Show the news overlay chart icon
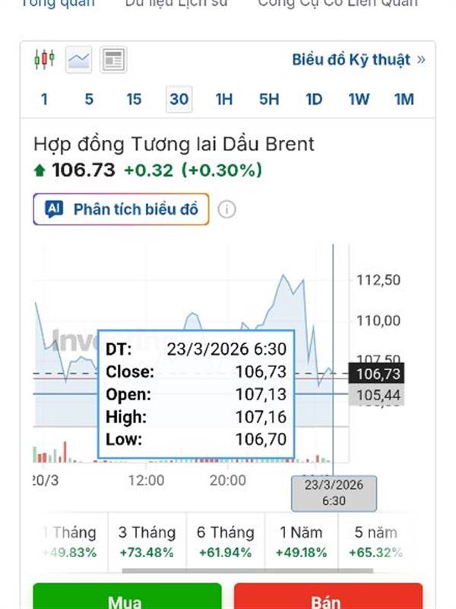Image resolution: width=456 pixels, height=609 pixels. tap(113, 59)
